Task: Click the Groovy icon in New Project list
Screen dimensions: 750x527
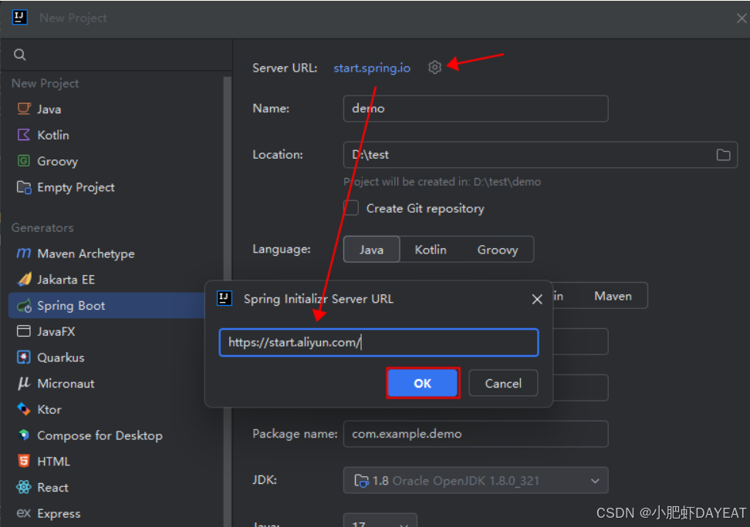Action: click(24, 160)
